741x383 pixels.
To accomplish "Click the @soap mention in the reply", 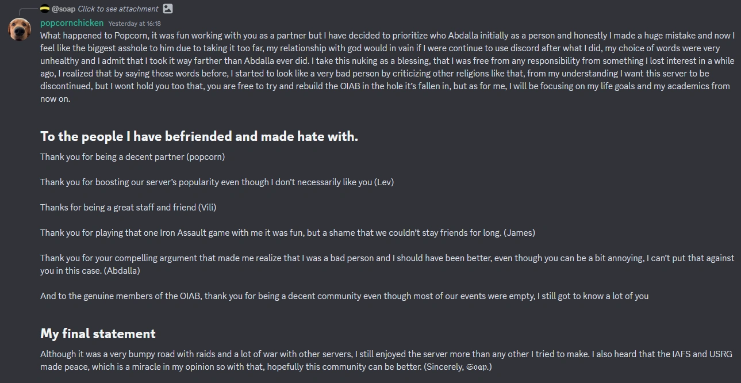I will (x=64, y=9).
